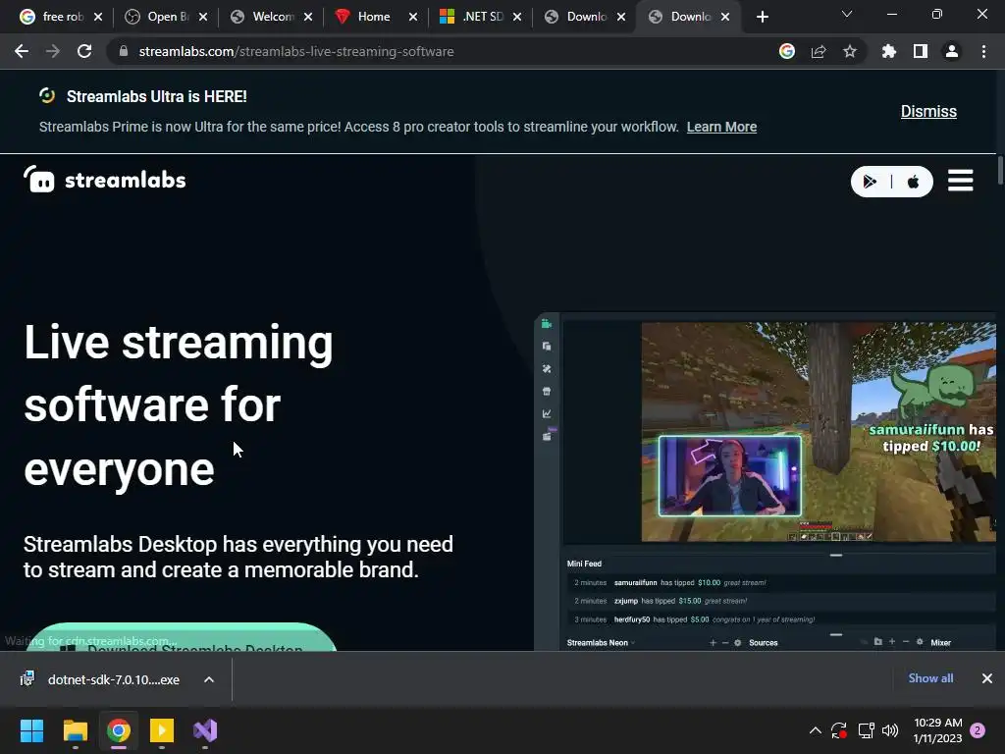
Task: Open a new browser tab
Action: (x=762, y=17)
